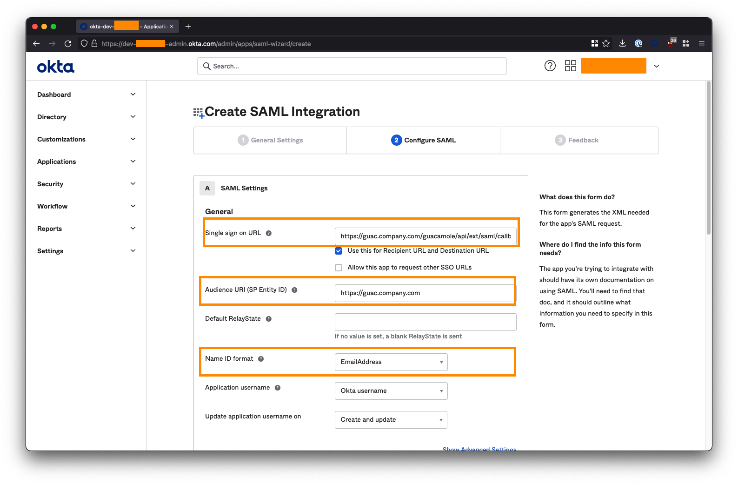Expand the Applications sidebar menu
738x485 pixels.
click(x=86, y=162)
